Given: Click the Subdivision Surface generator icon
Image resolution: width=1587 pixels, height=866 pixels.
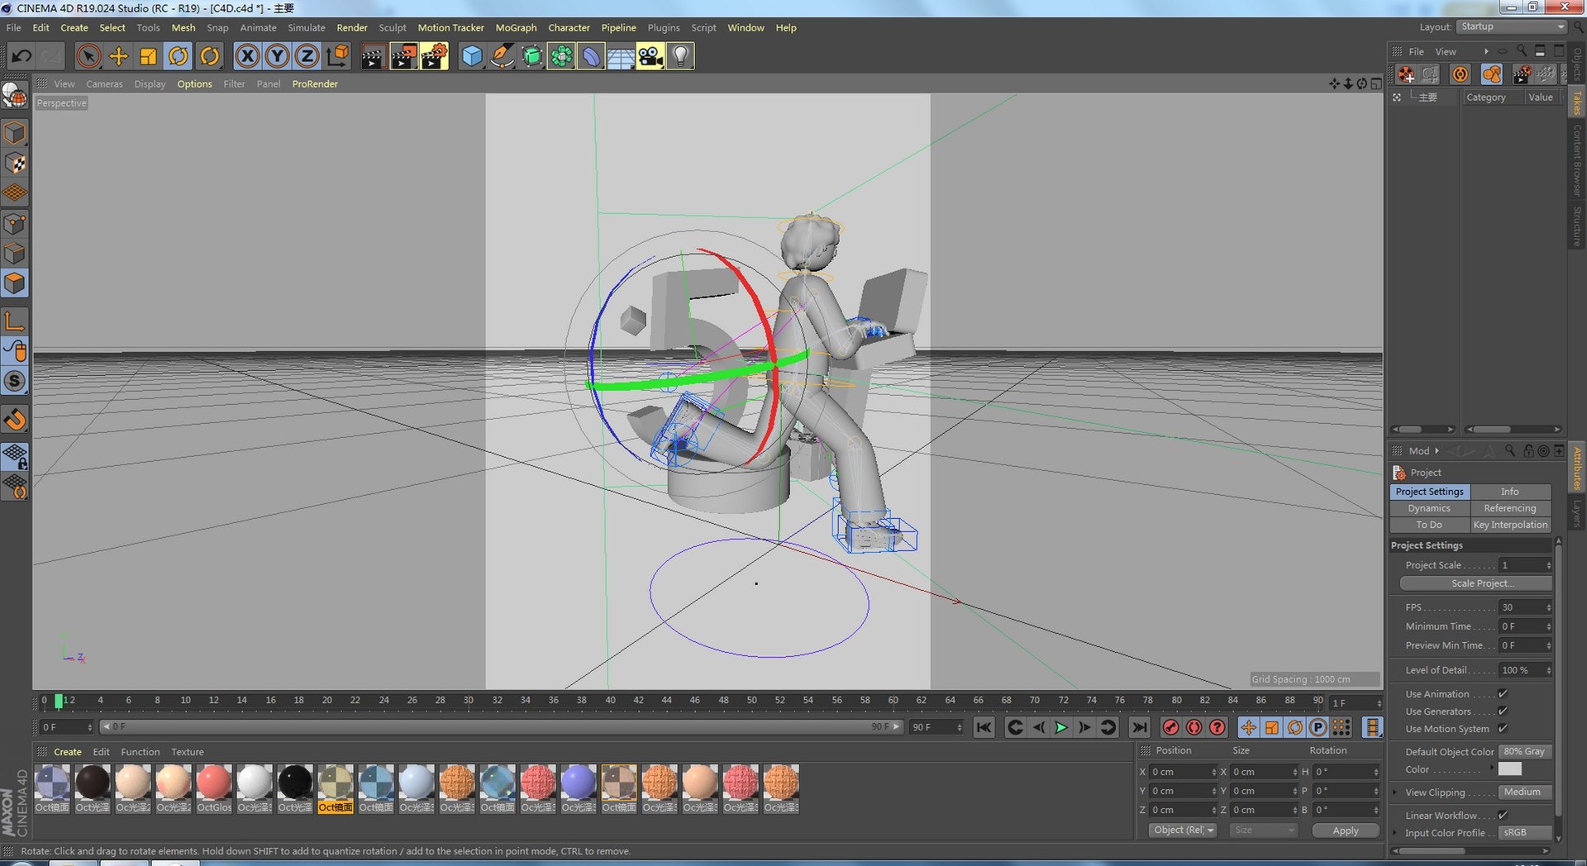Looking at the screenshot, I should (531, 56).
